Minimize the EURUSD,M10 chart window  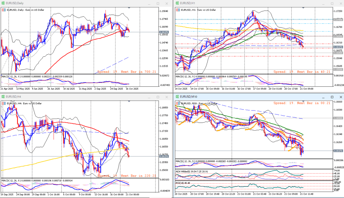322,96
